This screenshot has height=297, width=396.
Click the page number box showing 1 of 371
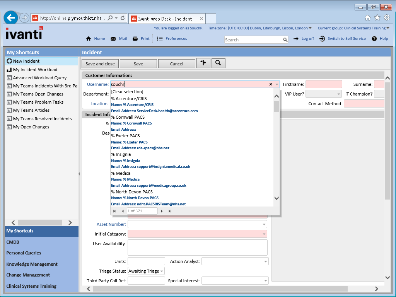(x=142, y=211)
